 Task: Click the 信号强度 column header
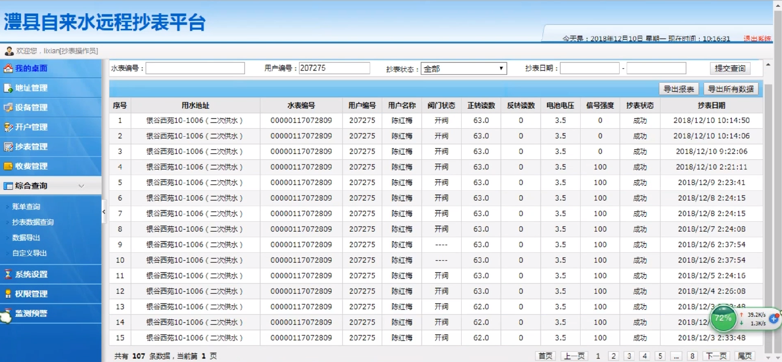pos(600,106)
